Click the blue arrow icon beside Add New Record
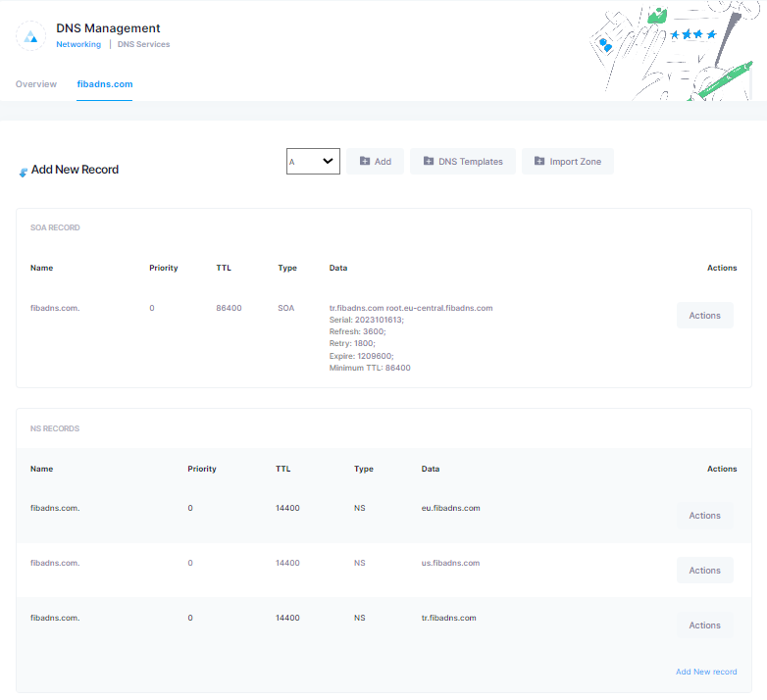Viewport: 767px width, 700px height. [x=23, y=173]
